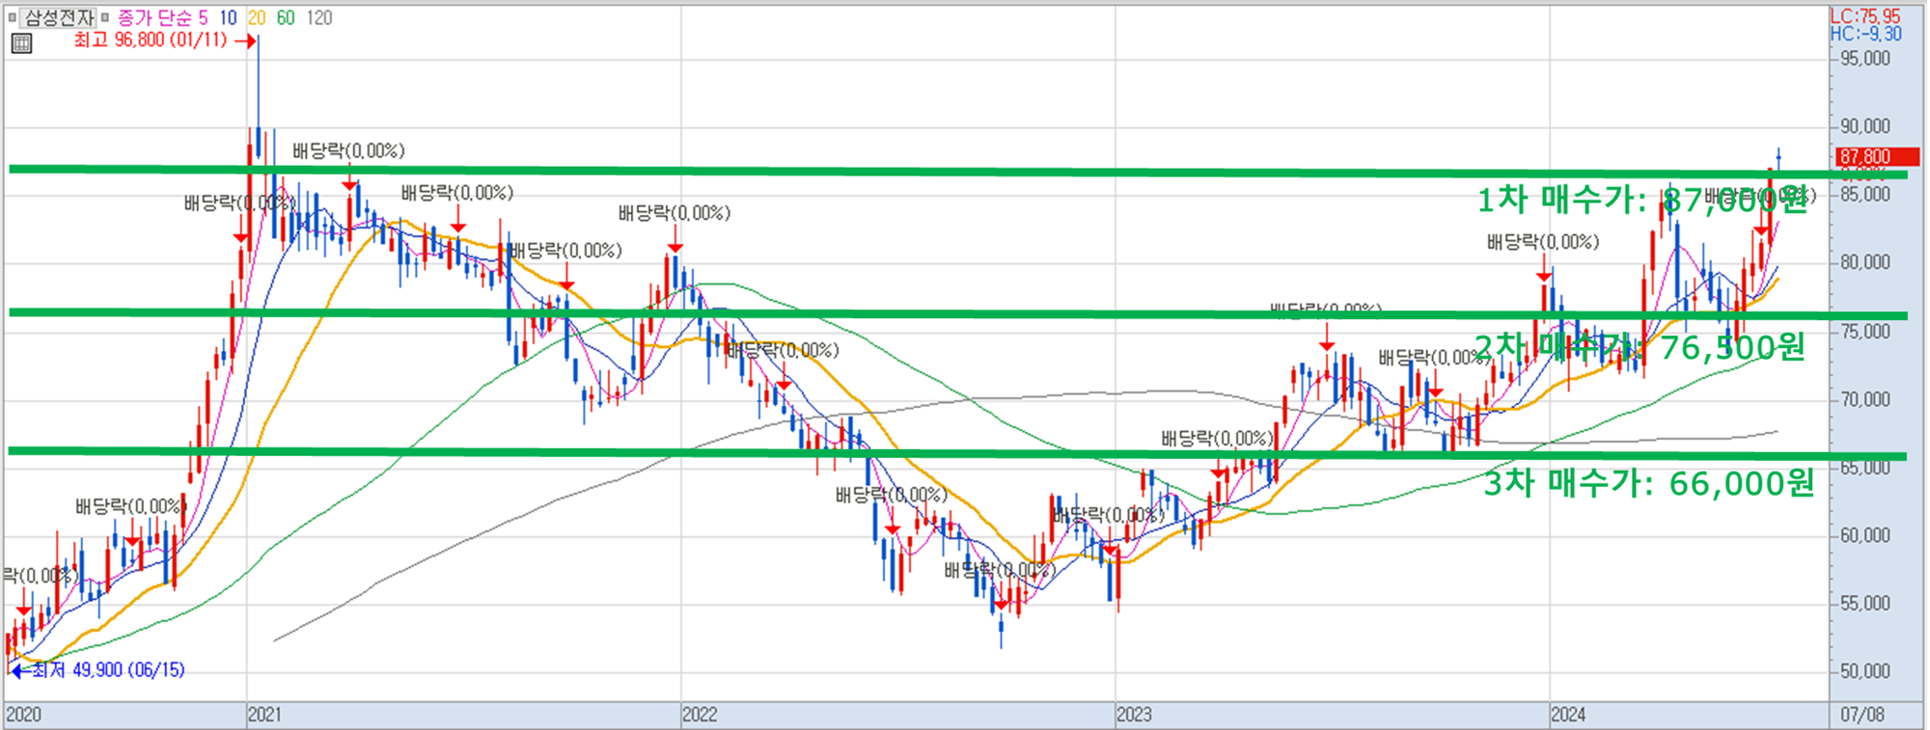1930x730 pixels.
Task: Select the gray 120-day average label
Action: 319,17
